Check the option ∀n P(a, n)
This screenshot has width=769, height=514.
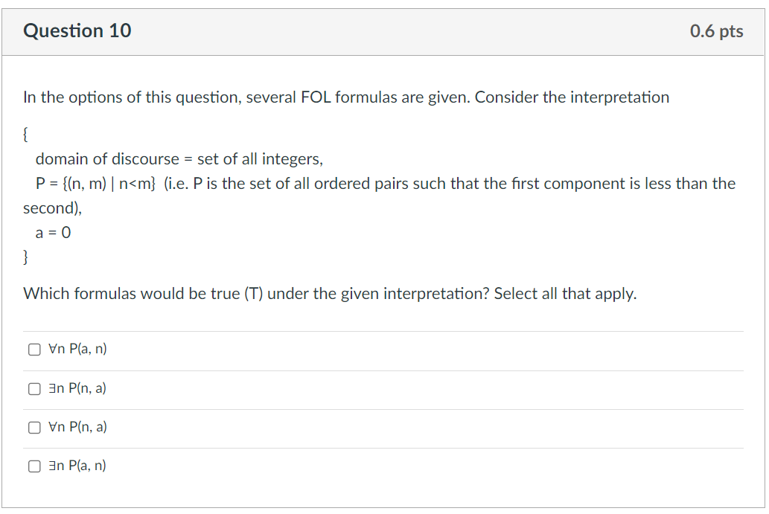pos(34,349)
